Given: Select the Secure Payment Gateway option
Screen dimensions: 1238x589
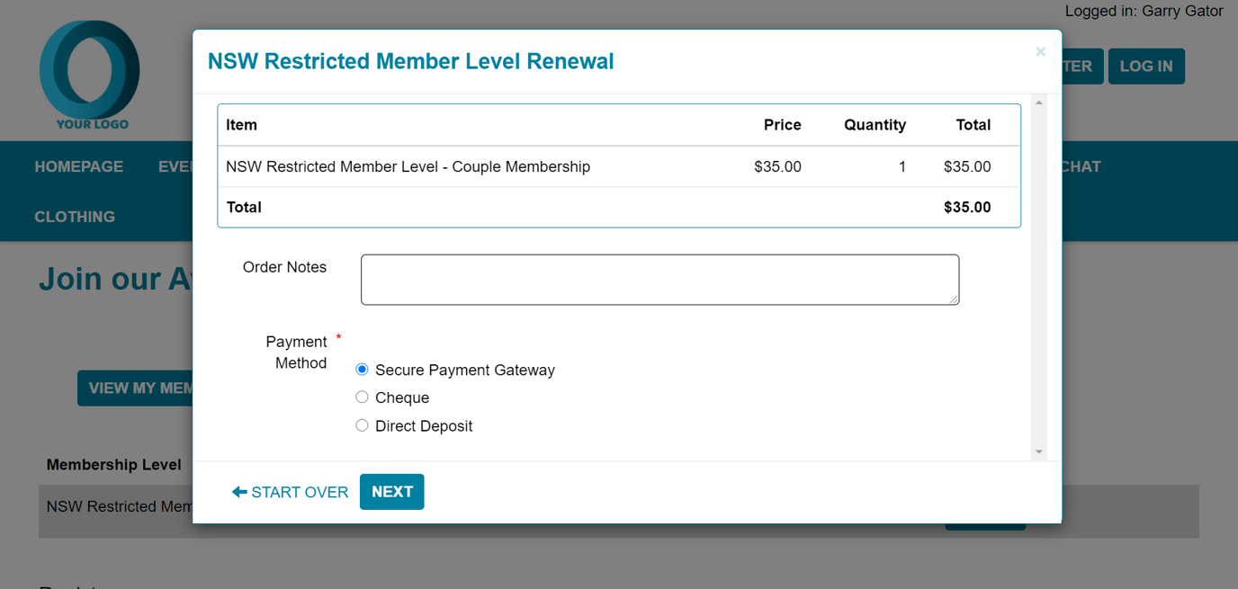Looking at the screenshot, I should click(362, 369).
